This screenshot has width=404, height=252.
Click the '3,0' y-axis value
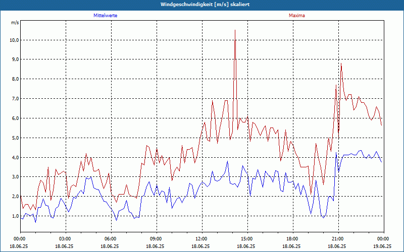coord(16,177)
